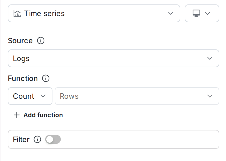226x161 pixels.
Task: Click the Filter info icon
Action: (37, 140)
